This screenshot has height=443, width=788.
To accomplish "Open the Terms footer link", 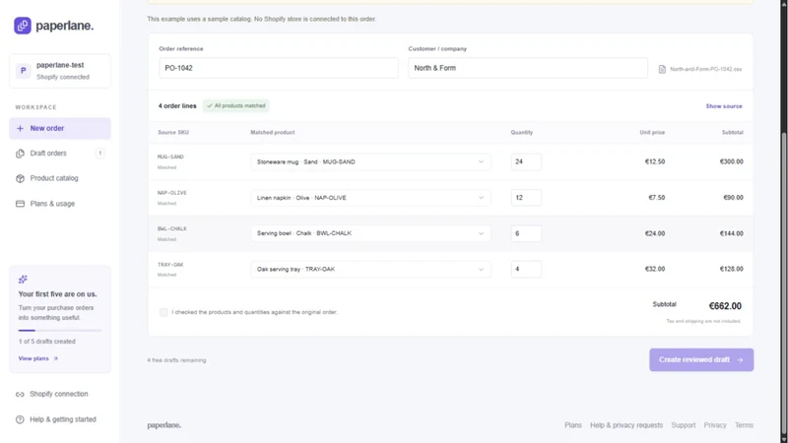I will 744,425.
